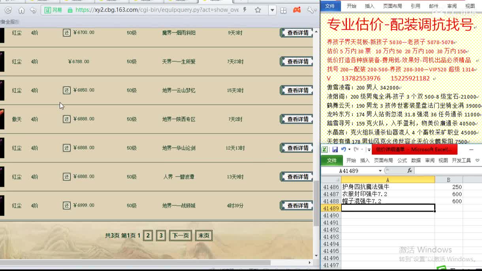Image resolution: width=482 pixels, height=271 pixels.
Task: Click the browser scroll-right arrow at the bottom
Action: pos(310,262)
